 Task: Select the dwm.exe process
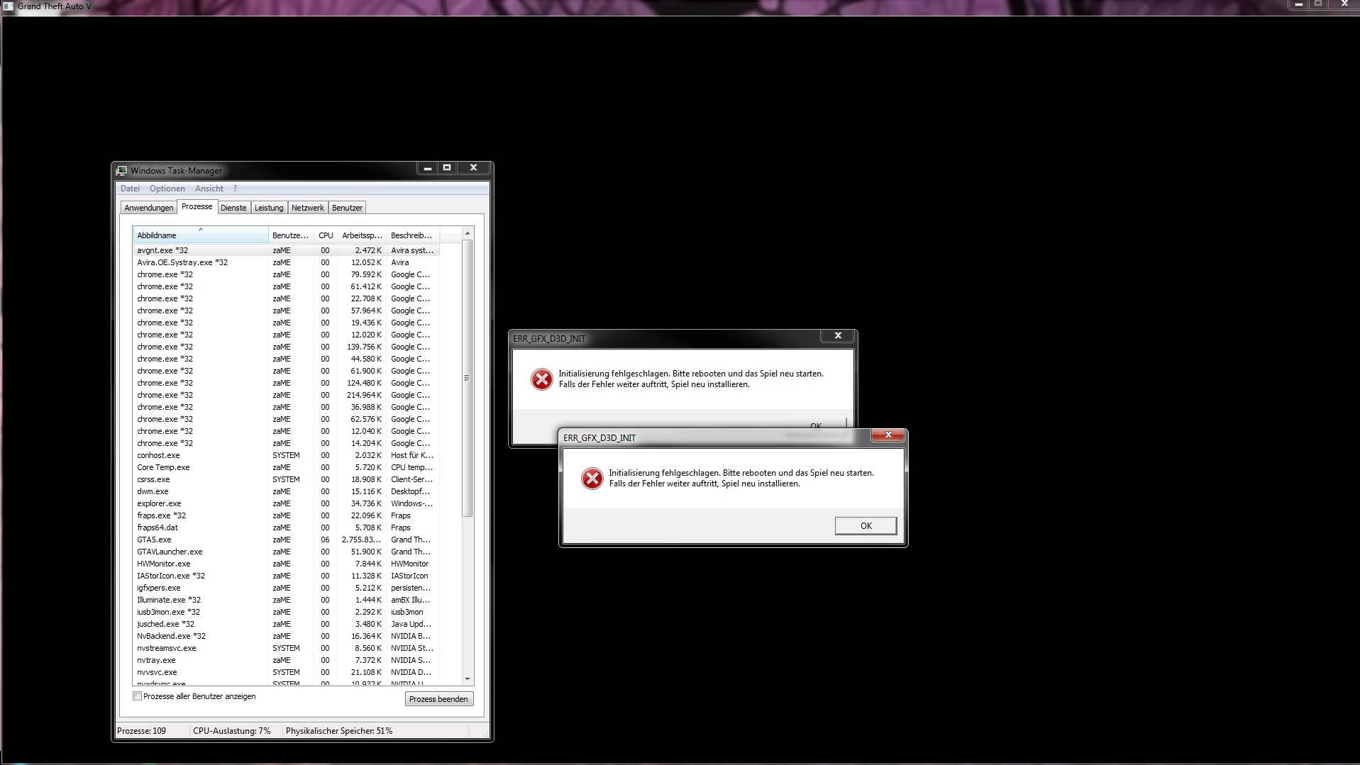(x=286, y=491)
